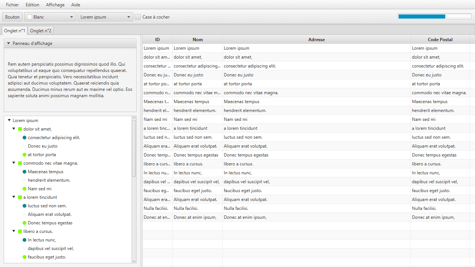Click the progress bar at top right
Image resolution: width=475 pixels, height=267 pixels.
coord(434,16)
